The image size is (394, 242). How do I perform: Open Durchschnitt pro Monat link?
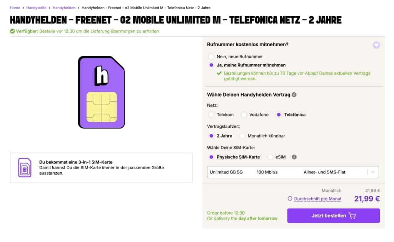point(317,199)
